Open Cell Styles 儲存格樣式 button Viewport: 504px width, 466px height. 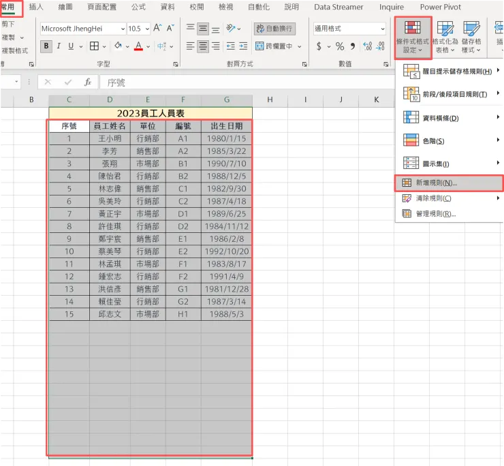[x=471, y=37]
